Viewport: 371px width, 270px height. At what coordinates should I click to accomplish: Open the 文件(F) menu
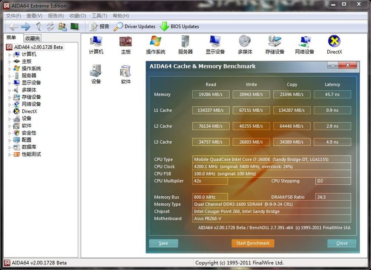[x=13, y=16]
